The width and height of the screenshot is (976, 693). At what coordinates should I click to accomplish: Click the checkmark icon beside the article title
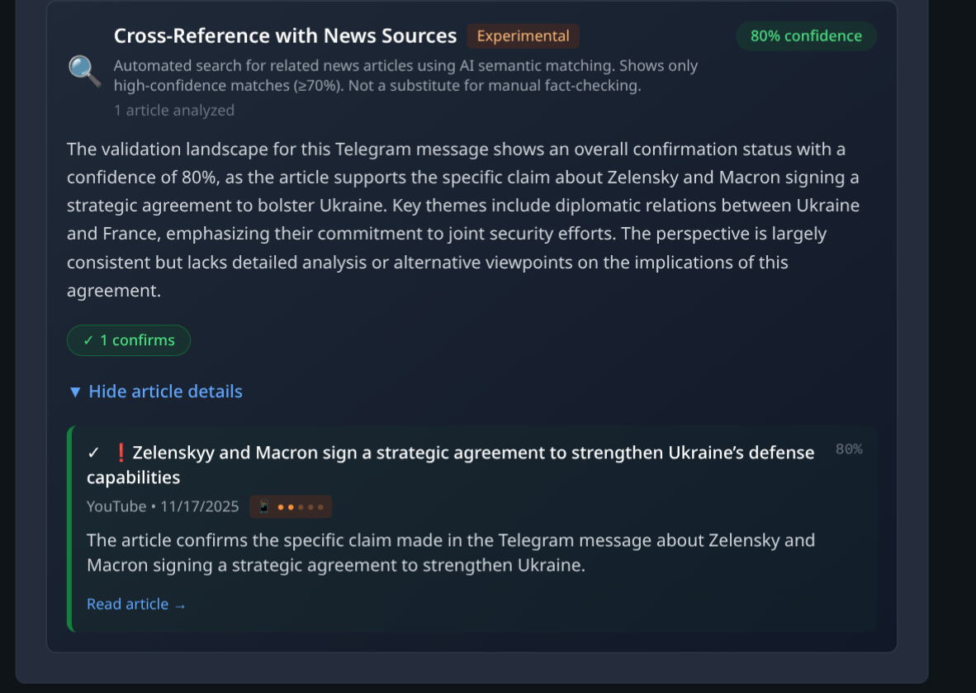(93, 453)
